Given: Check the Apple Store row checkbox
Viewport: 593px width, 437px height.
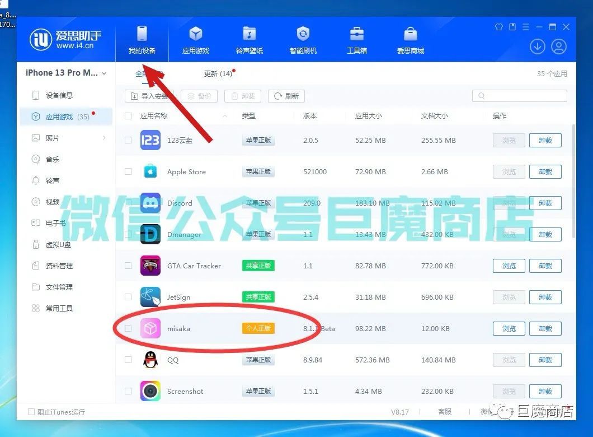Looking at the screenshot, I should (x=128, y=171).
